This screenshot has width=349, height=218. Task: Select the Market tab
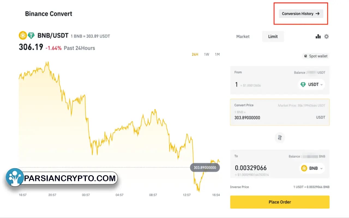(243, 37)
